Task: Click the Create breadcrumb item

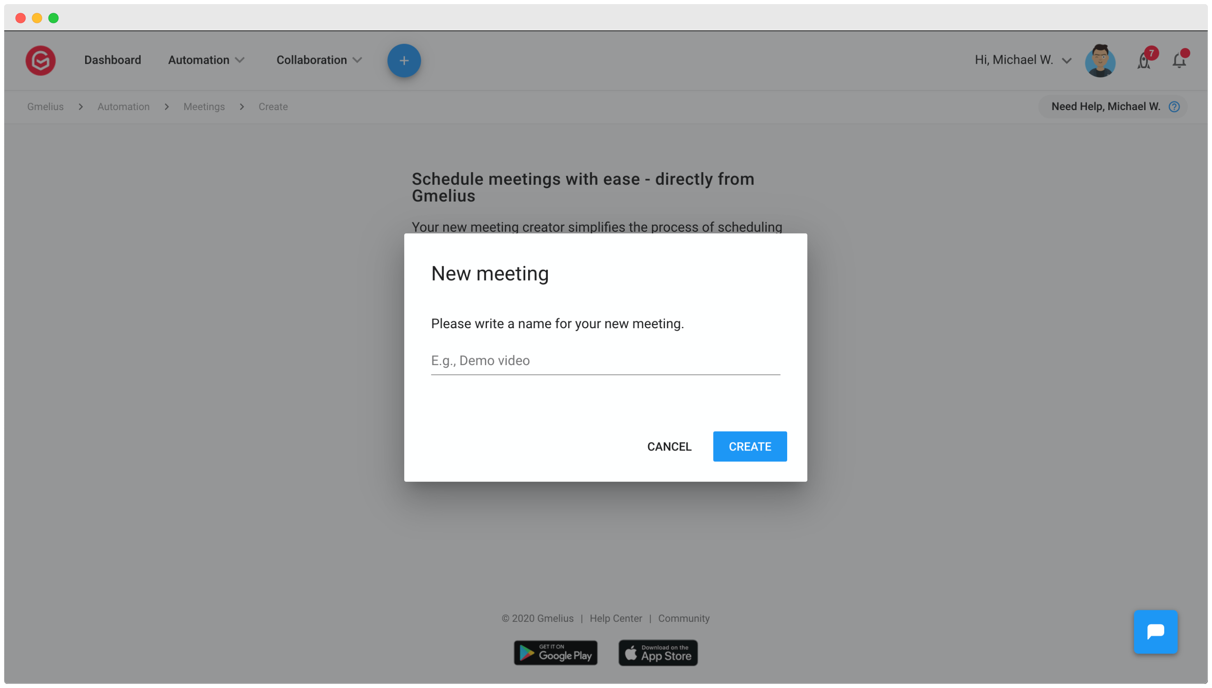Action: click(x=273, y=107)
